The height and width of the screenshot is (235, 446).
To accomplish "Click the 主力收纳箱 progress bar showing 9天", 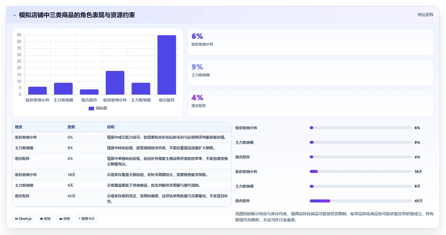I will click(361, 186).
